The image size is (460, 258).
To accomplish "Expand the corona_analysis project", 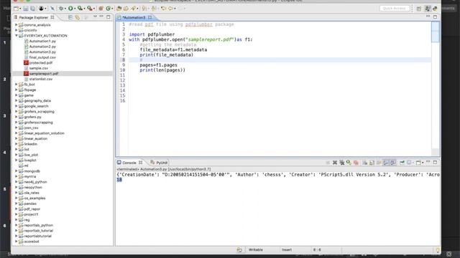I will [x=17, y=25].
